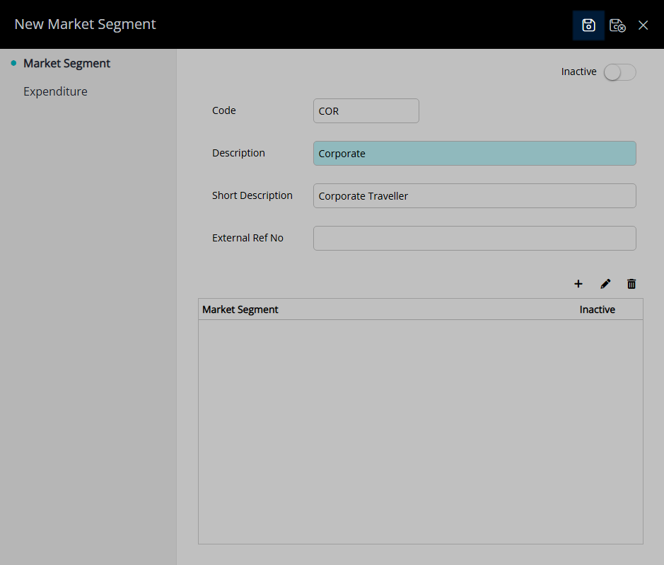Click the Inactive column header in table
The height and width of the screenshot is (565, 664).
(597, 309)
